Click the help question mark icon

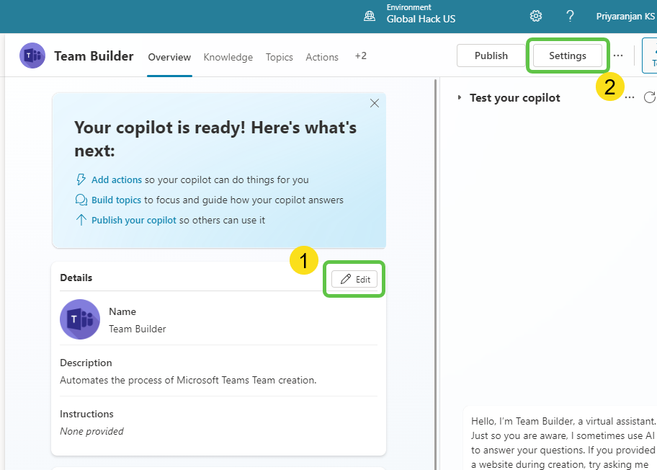tap(570, 16)
